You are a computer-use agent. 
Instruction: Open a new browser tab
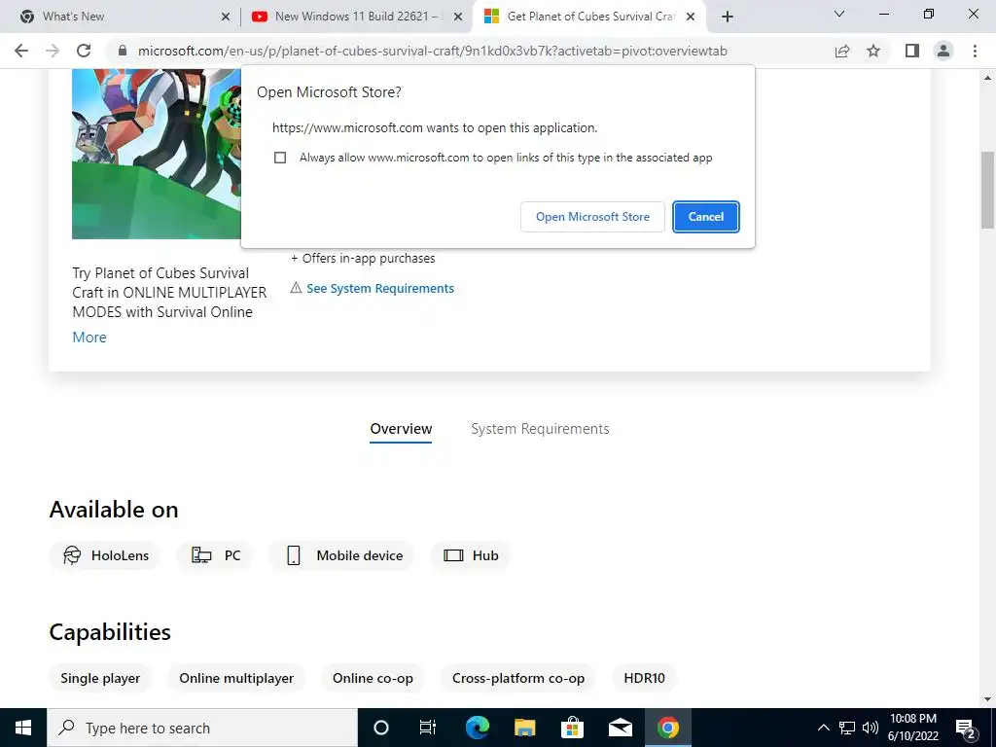[728, 17]
